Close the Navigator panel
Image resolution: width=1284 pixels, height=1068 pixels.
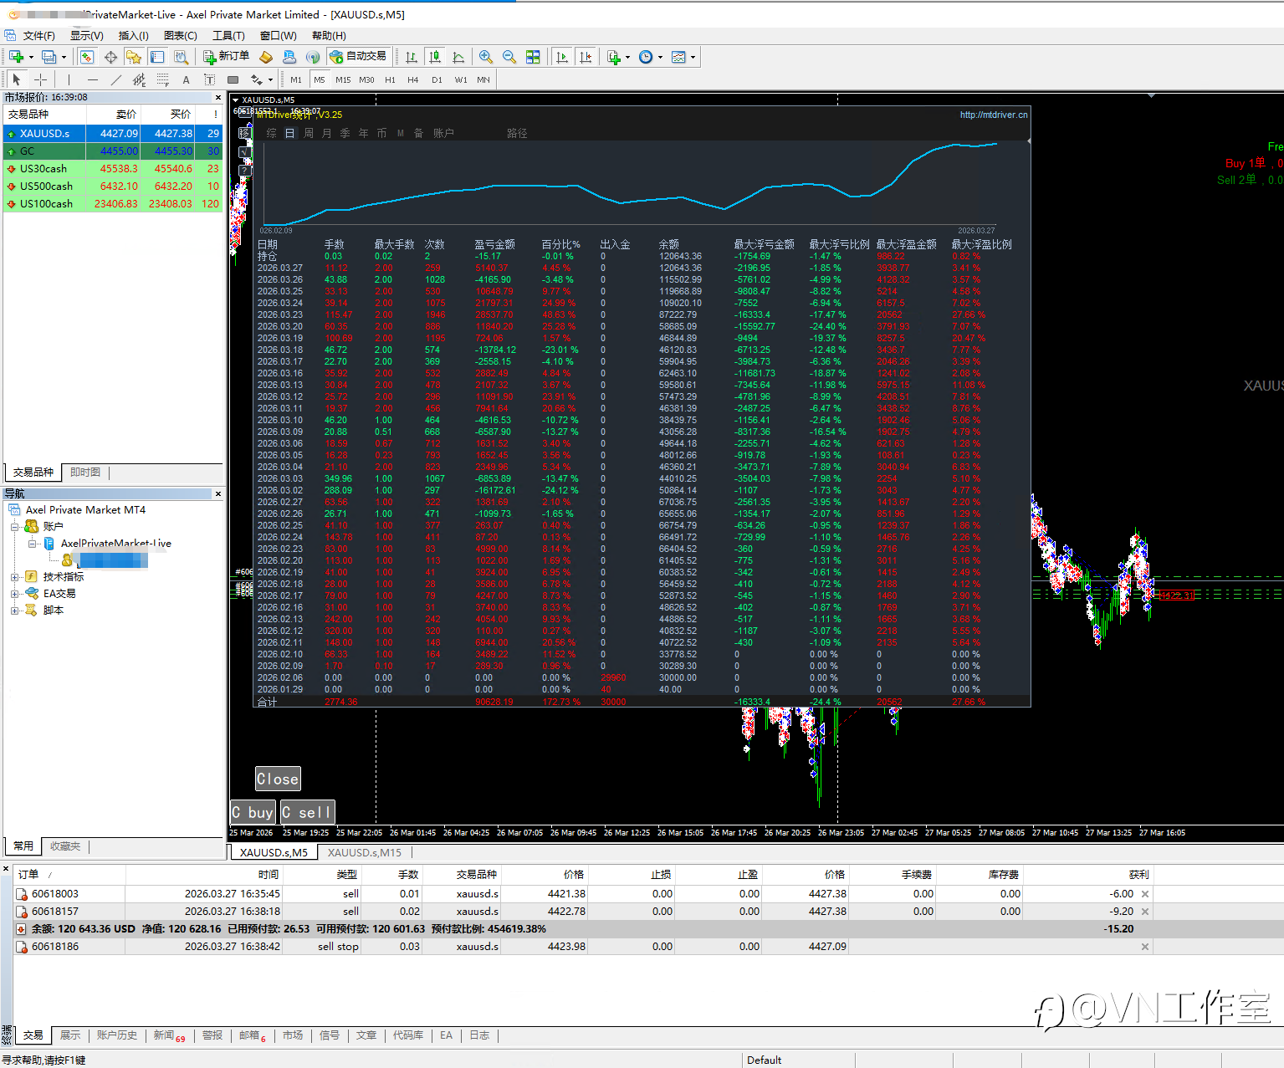[218, 493]
